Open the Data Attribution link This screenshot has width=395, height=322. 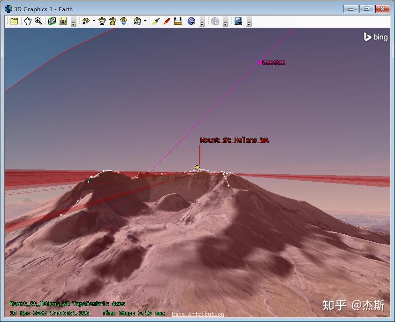[198, 314]
